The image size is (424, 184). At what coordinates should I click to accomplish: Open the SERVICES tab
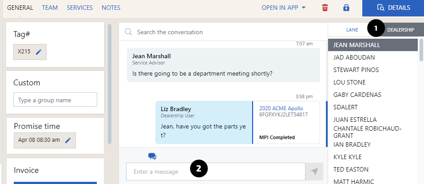point(79,8)
